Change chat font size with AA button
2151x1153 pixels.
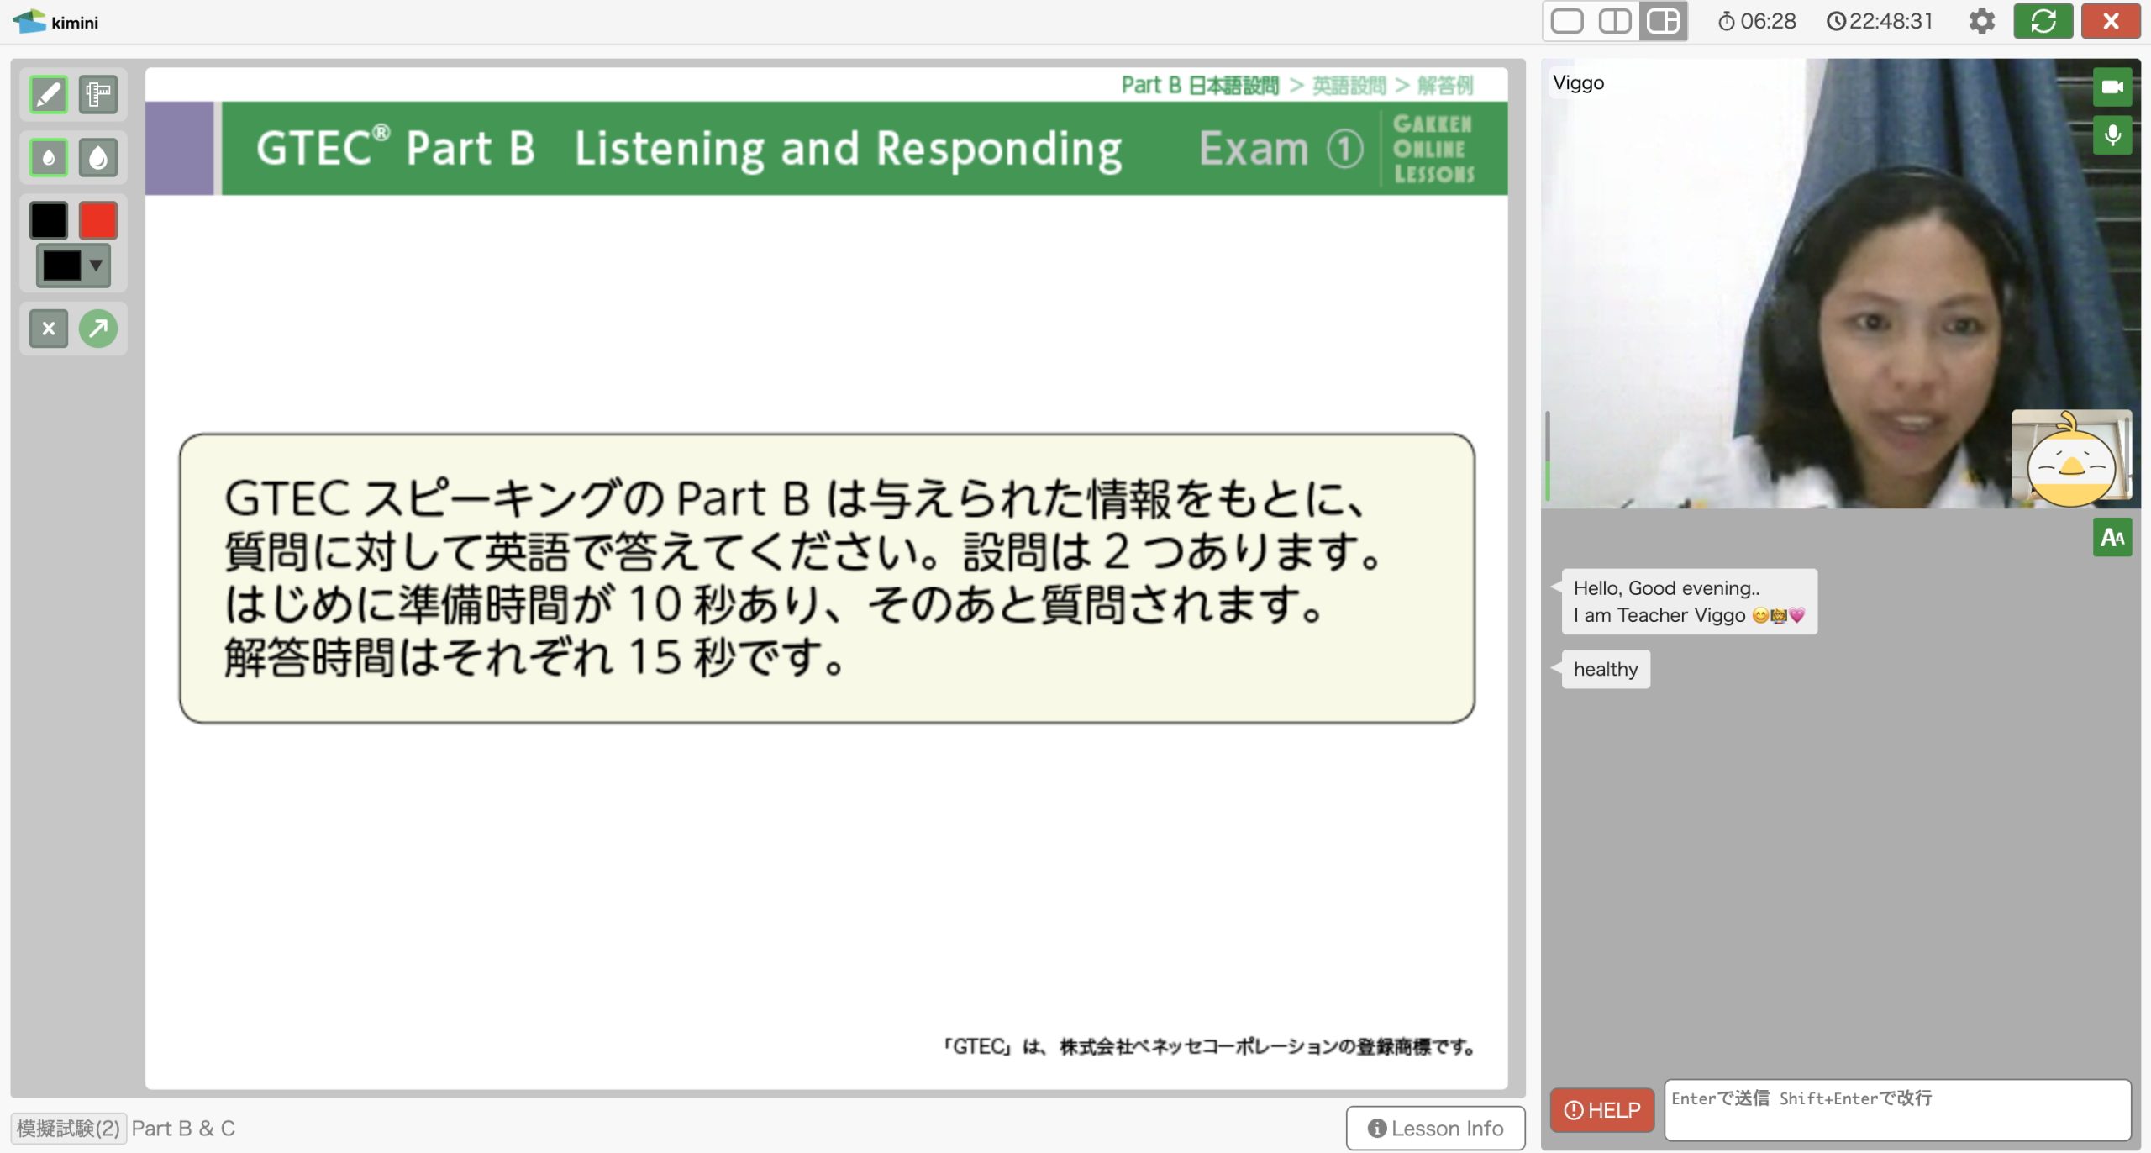pos(2112,538)
